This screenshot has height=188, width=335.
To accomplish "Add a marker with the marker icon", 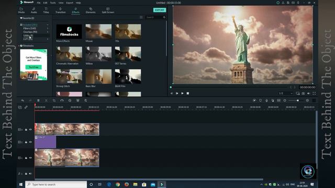I will tap(261, 100).
